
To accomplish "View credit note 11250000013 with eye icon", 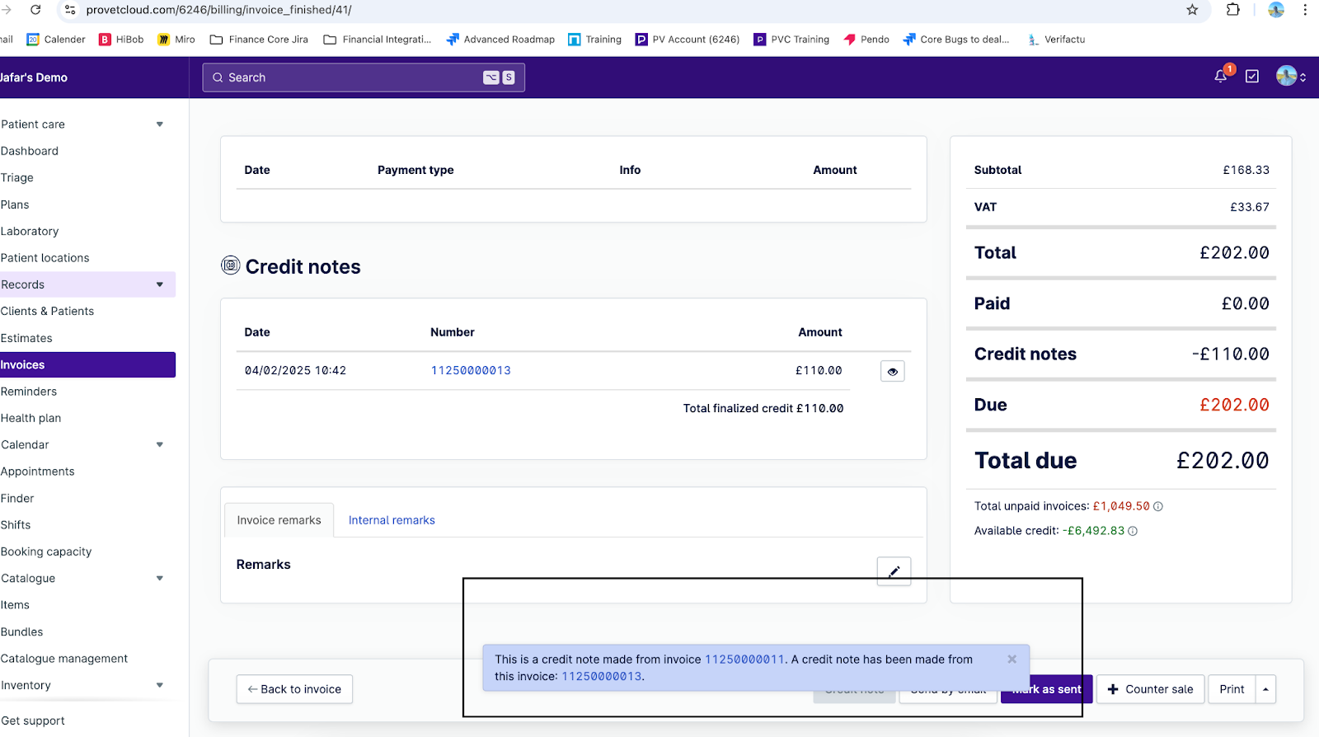I will tap(893, 372).
